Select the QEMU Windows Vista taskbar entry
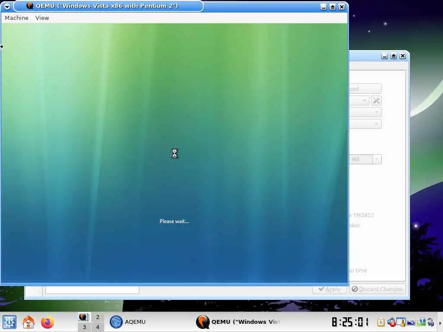Viewport: 443px width, 332px height. [239, 322]
